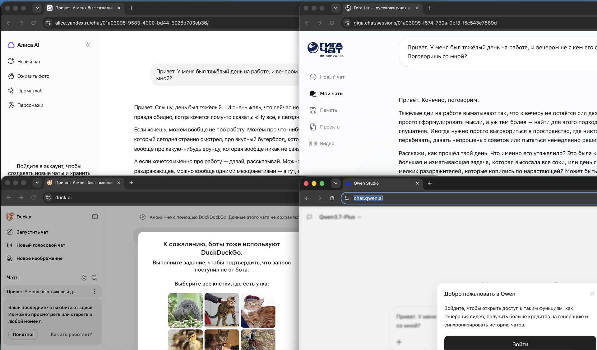Click the Понятно! button

23,334
